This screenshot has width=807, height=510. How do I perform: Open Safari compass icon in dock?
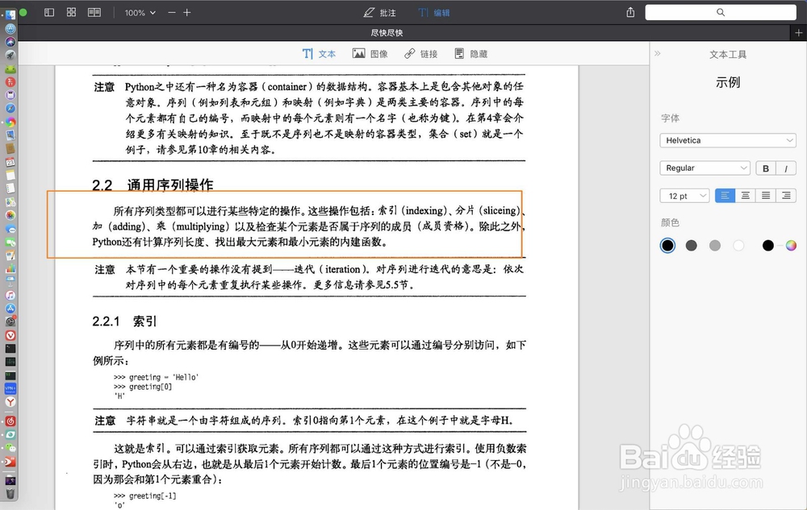[10, 109]
